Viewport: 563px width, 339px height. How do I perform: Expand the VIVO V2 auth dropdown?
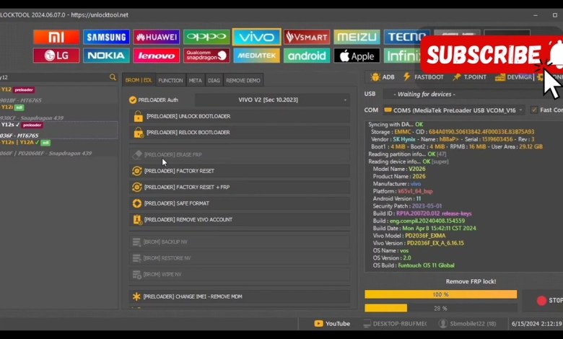293,100
